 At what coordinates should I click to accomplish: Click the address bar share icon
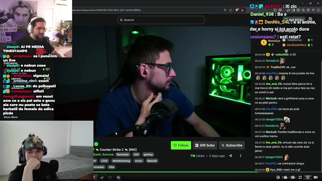pos(231,10)
